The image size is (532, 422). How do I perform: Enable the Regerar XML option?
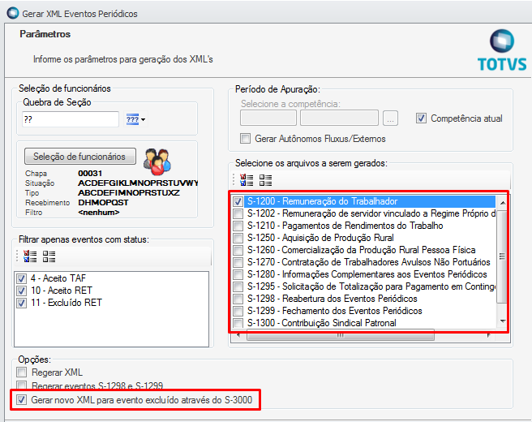tap(22, 372)
